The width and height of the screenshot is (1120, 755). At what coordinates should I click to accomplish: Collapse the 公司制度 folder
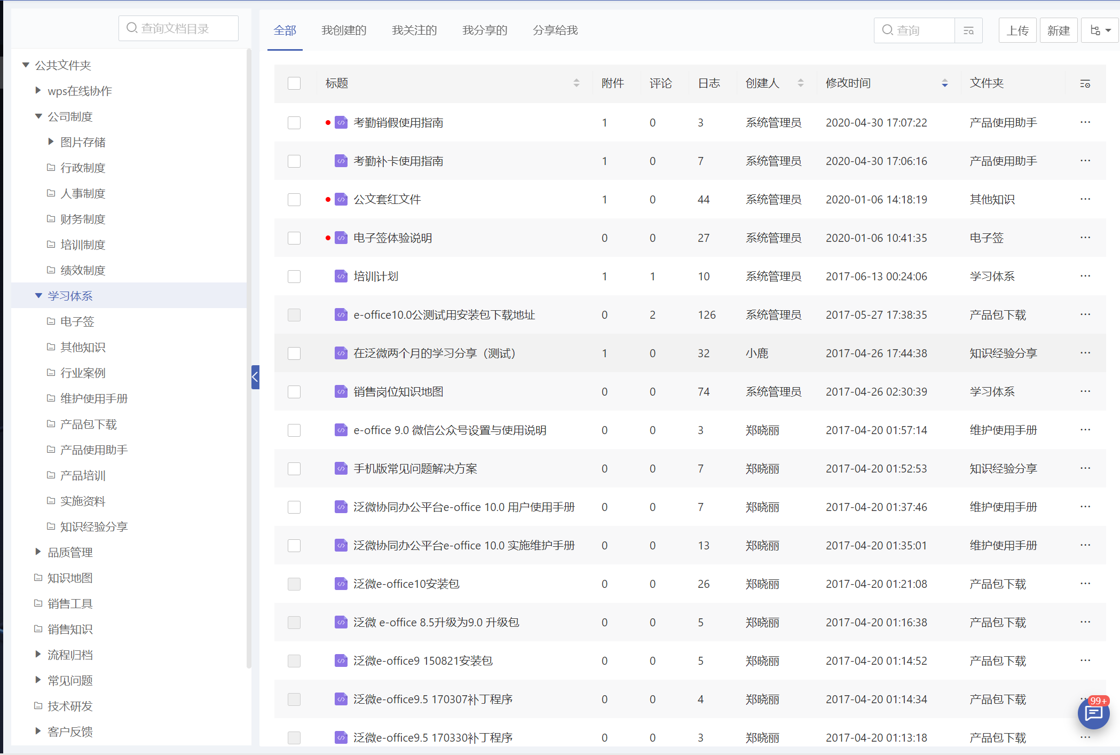38,116
